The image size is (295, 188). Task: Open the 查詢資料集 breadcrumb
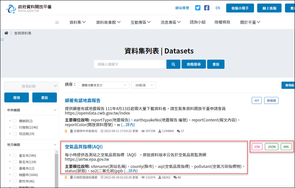coord(23,33)
